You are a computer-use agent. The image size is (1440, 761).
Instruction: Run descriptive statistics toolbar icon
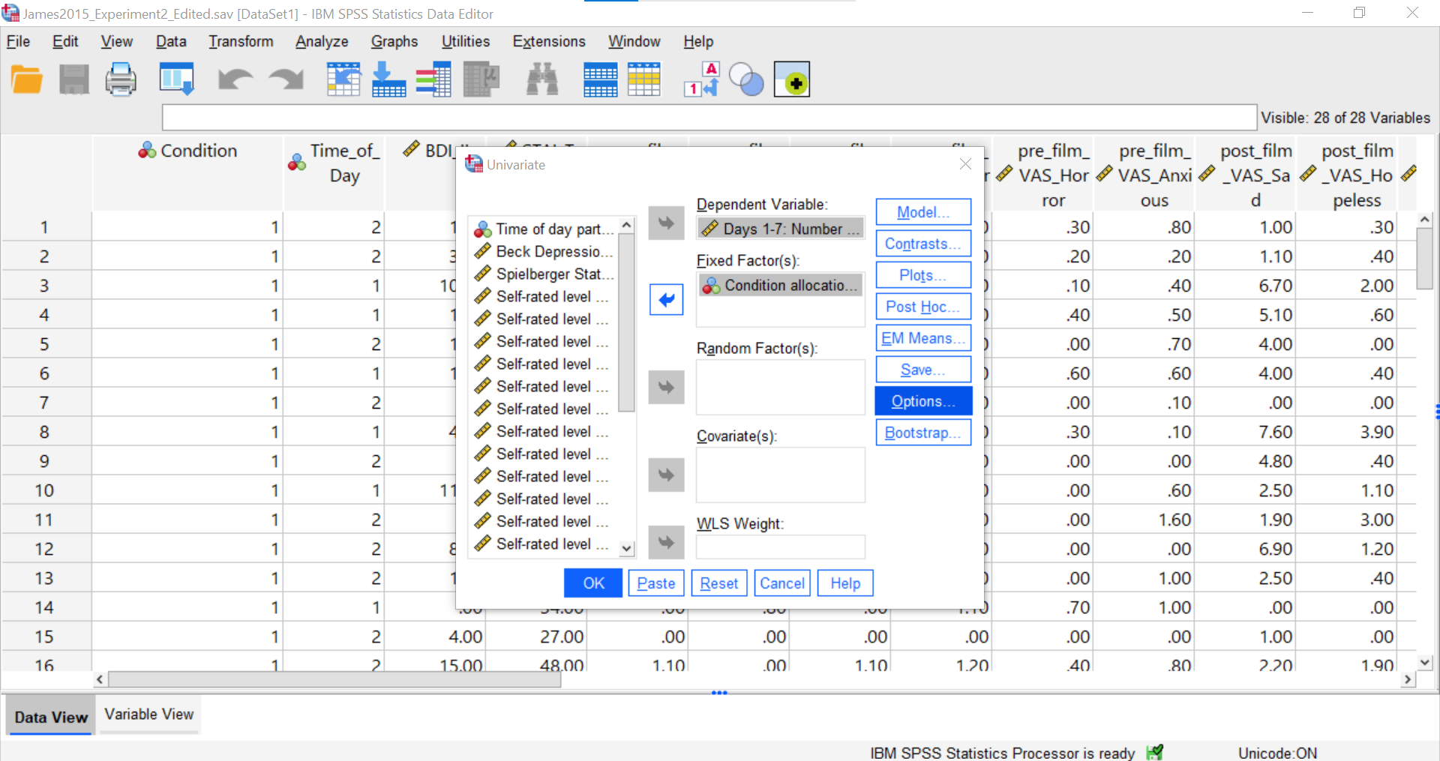[x=481, y=79]
